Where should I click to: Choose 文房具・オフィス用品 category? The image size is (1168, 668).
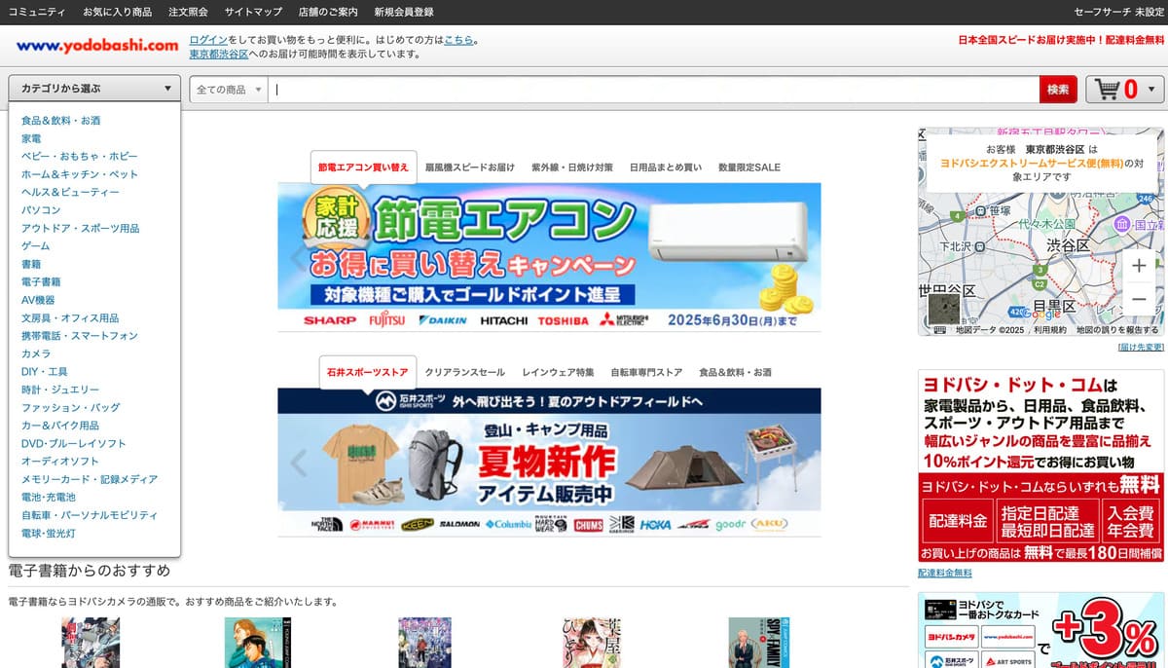click(x=70, y=317)
